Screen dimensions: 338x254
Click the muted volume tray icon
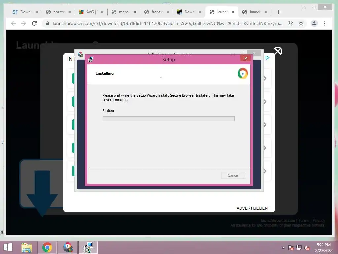[307, 247]
